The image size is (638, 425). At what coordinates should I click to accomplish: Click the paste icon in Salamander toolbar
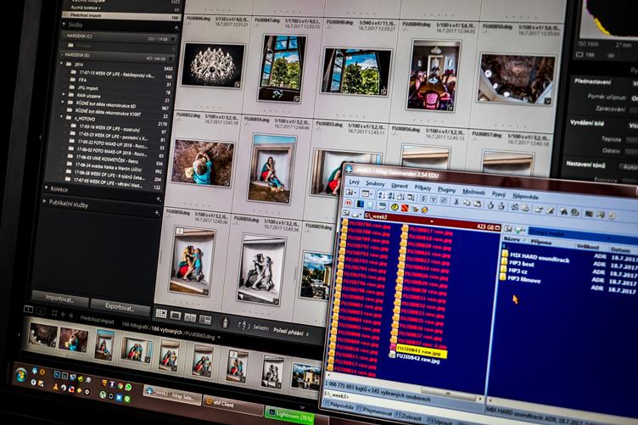(478, 203)
